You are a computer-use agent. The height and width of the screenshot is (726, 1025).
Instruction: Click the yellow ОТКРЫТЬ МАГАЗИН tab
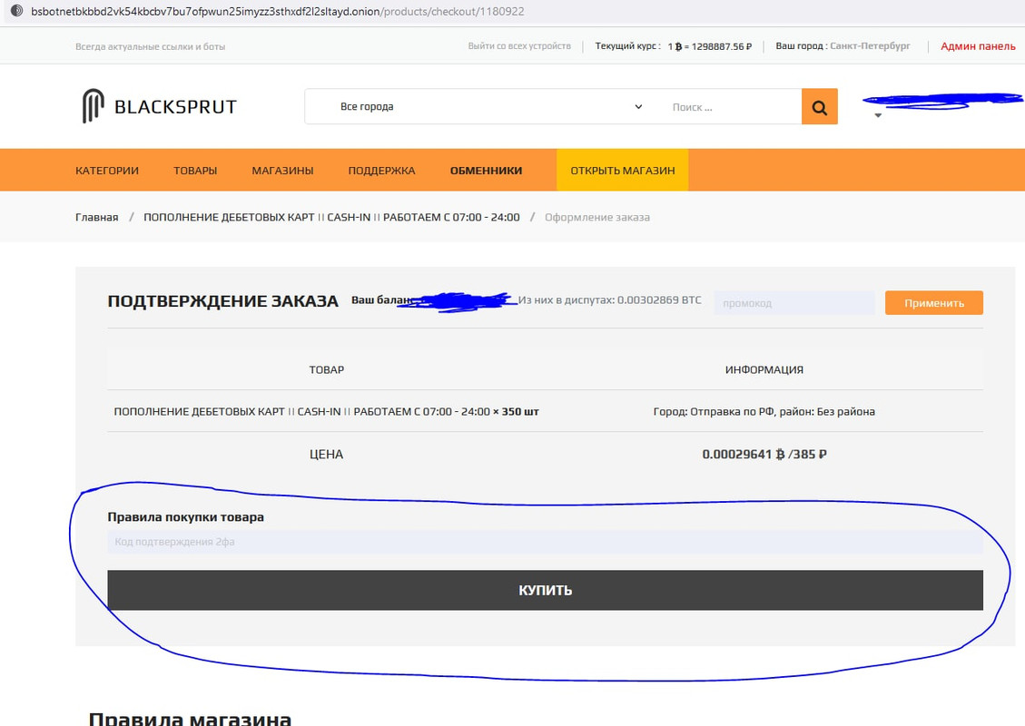[622, 170]
